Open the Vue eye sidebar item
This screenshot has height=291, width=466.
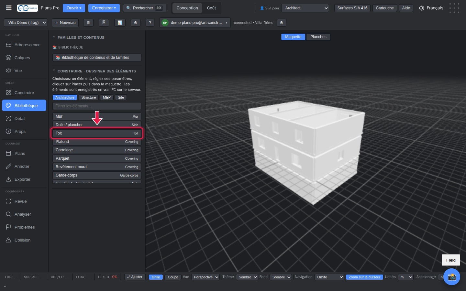[24, 71]
